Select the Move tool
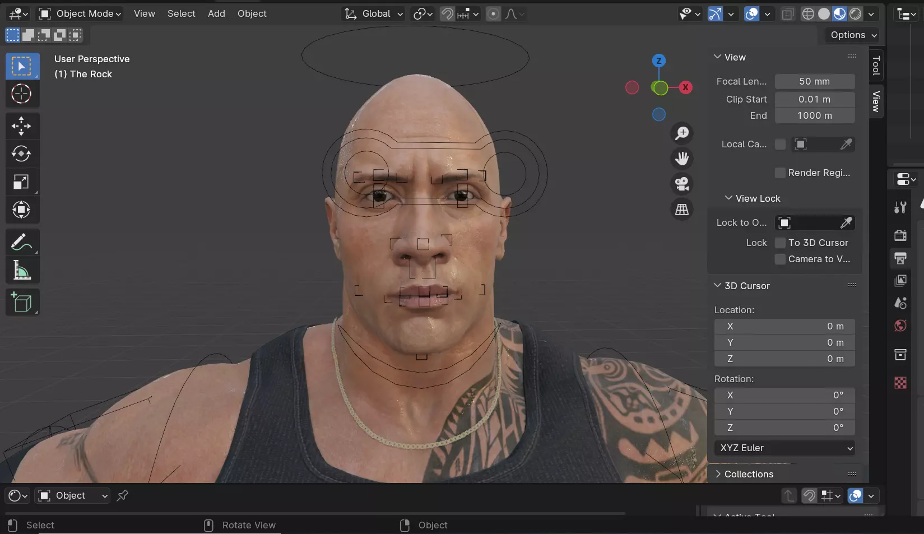This screenshot has width=924, height=534. point(22,126)
